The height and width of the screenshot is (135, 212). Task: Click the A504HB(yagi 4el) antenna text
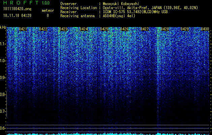coord(119,16)
